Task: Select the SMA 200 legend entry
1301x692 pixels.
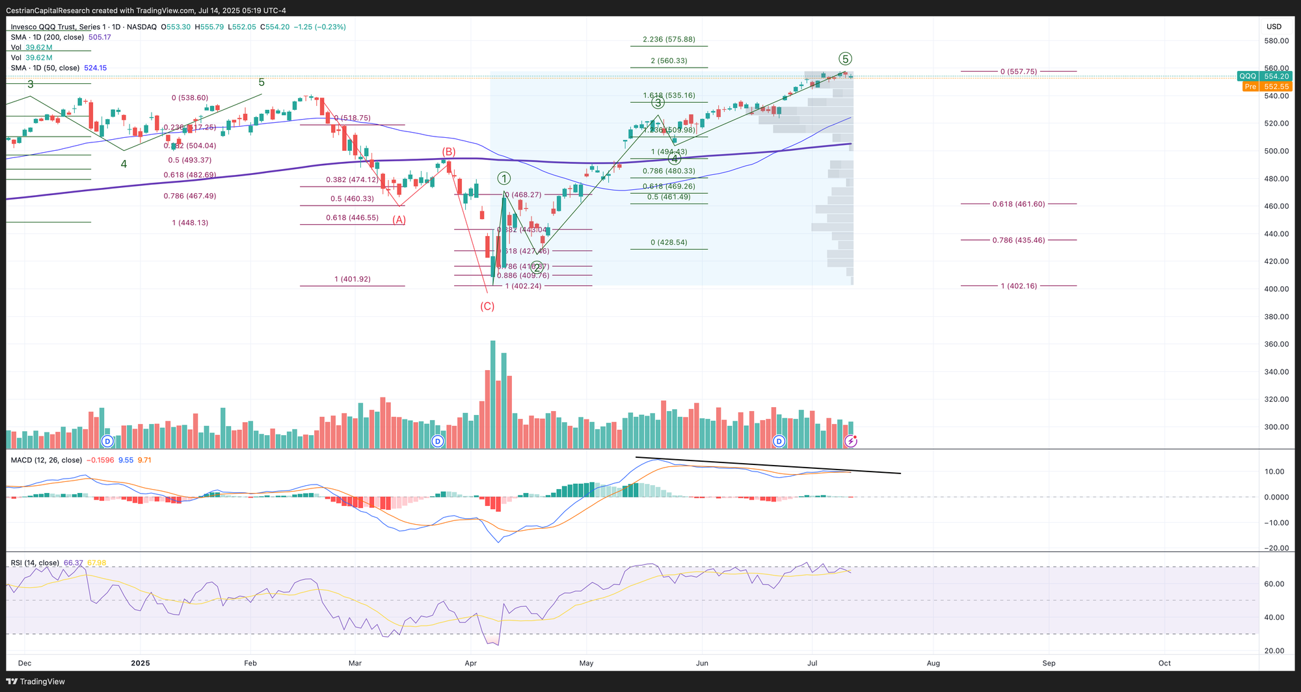Action: [60, 37]
